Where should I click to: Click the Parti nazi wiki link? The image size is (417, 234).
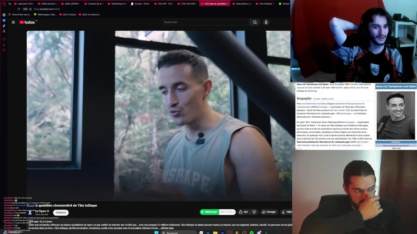coord(338,110)
